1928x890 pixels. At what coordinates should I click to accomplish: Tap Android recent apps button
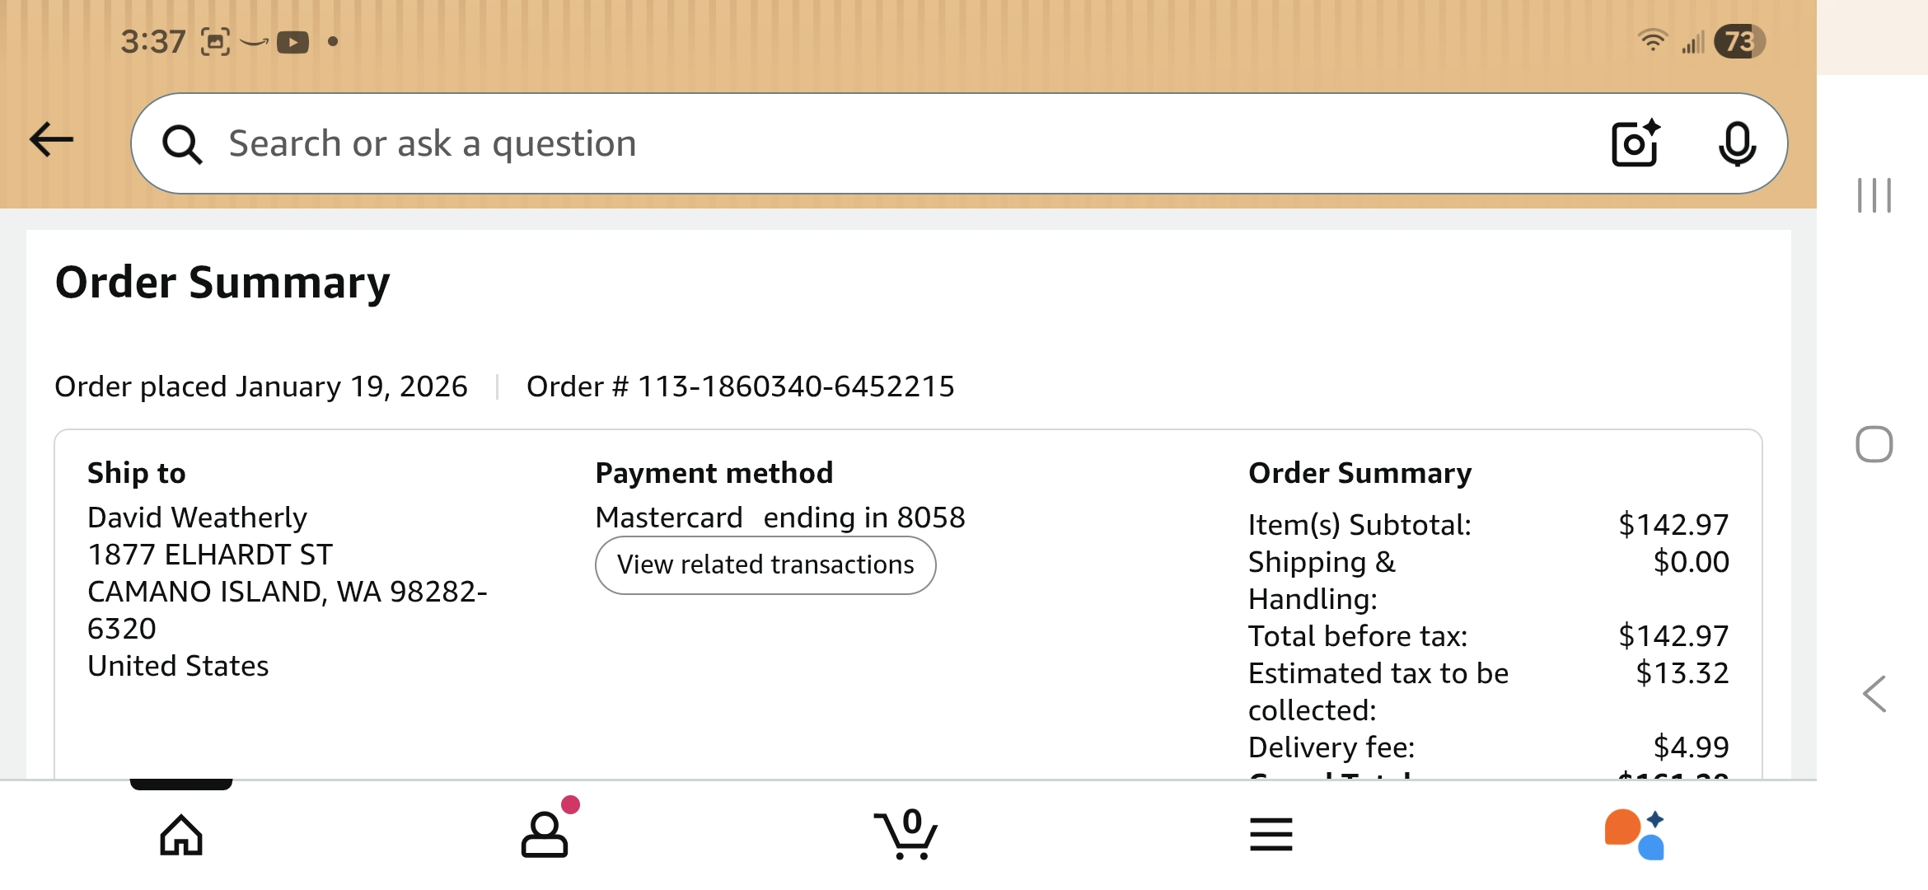[x=1874, y=195]
